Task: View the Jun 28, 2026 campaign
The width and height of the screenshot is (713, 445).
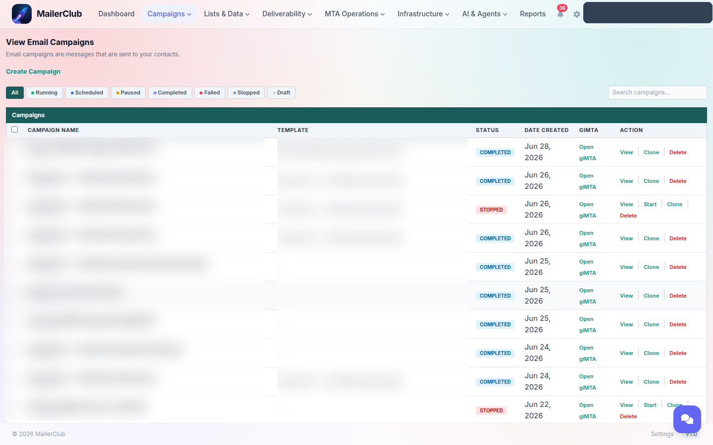Action: (x=626, y=152)
